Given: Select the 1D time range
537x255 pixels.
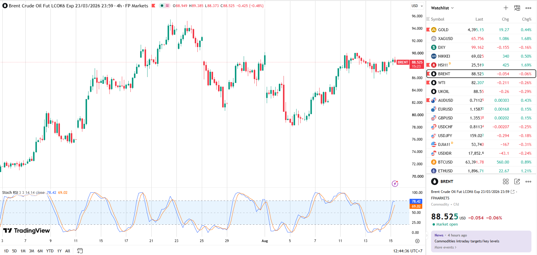Looking at the screenshot, I should 6,251.
